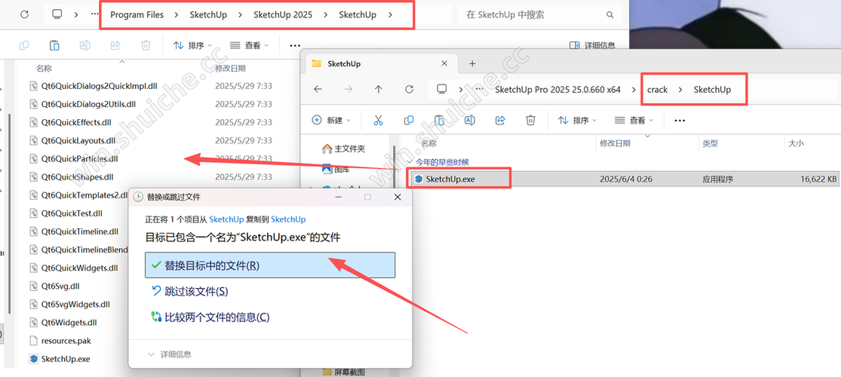The width and height of the screenshot is (841, 377).
Task: Click the Cut scissors icon in front window
Action: coord(378,120)
